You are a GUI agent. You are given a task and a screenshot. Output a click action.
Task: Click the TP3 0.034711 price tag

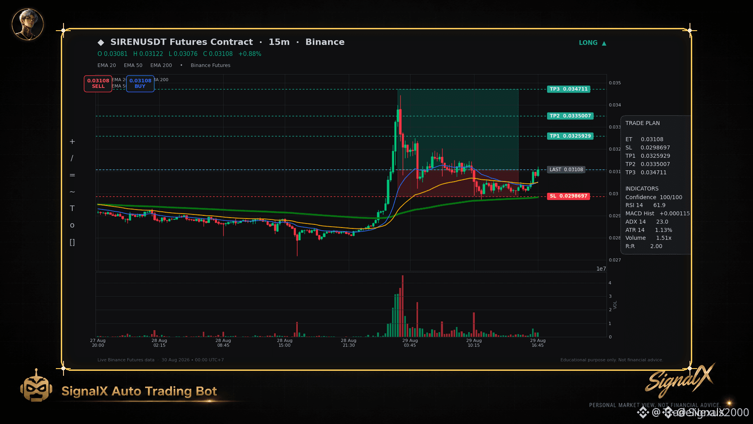[568, 89]
